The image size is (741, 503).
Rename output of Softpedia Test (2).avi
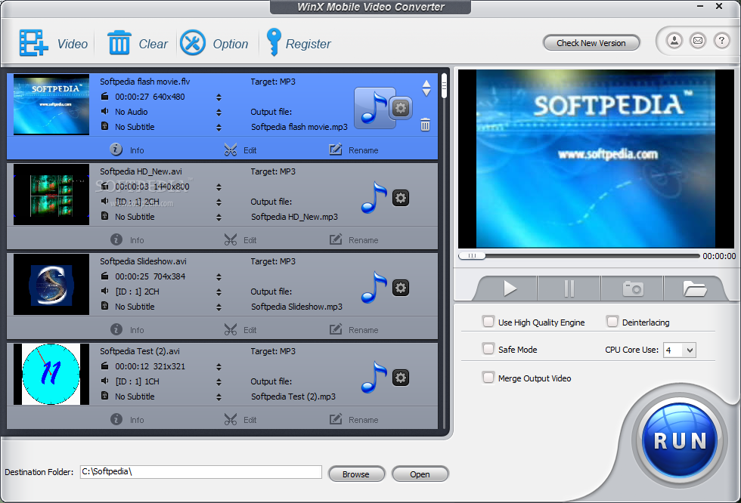pos(354,419)
